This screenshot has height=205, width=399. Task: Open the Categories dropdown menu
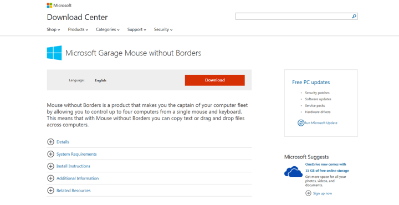coord(108,29)
